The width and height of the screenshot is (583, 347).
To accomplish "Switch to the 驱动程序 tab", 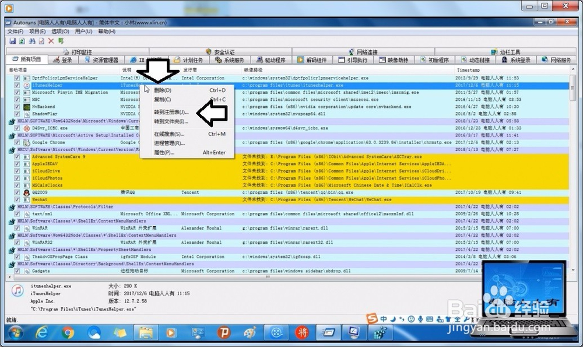I will point(272,60).
